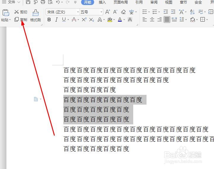Click the Undo arrow icon
Image resolution: width=214 pixels, height=169 pixels.
pyautogui.click(x=58, y=2)
